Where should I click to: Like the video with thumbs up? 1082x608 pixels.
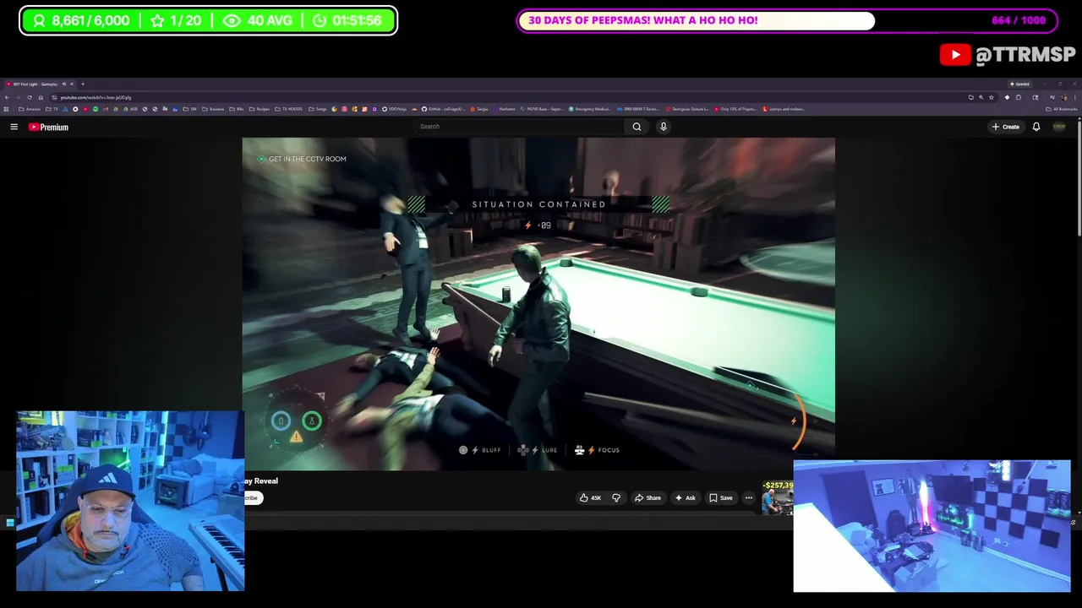(590, 498)
